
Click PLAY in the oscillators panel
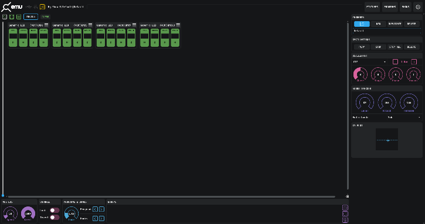click(362, 47)
